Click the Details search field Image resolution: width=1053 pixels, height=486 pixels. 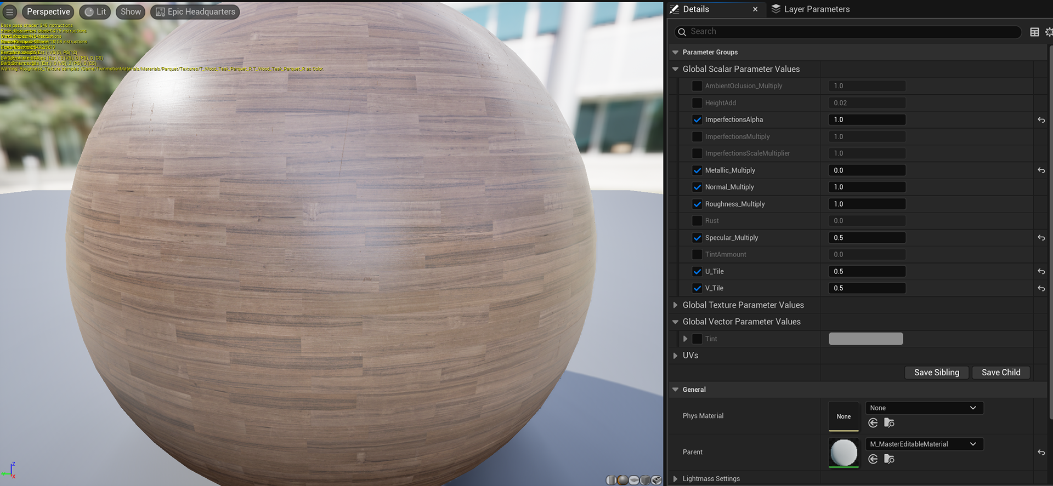pos(848,32)
